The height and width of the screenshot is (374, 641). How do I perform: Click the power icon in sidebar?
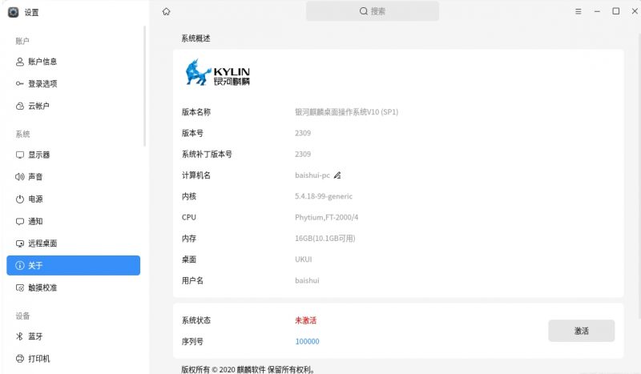[19, 199]
